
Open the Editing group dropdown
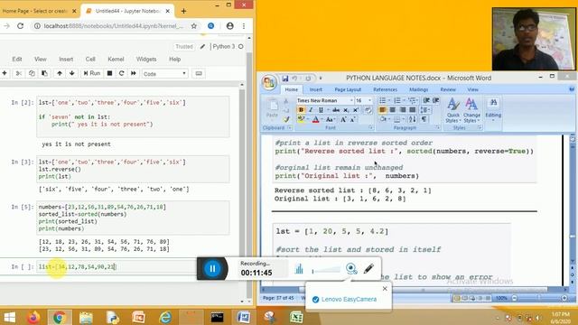[493, 109]
